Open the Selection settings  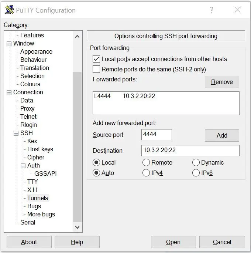pyautogui.click(x=32, y=76)
